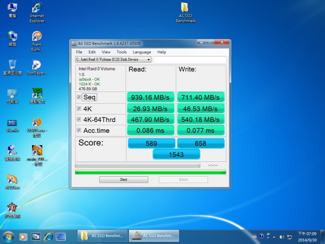Open the Recycle Bin (資源回收筒) icon

13,67
